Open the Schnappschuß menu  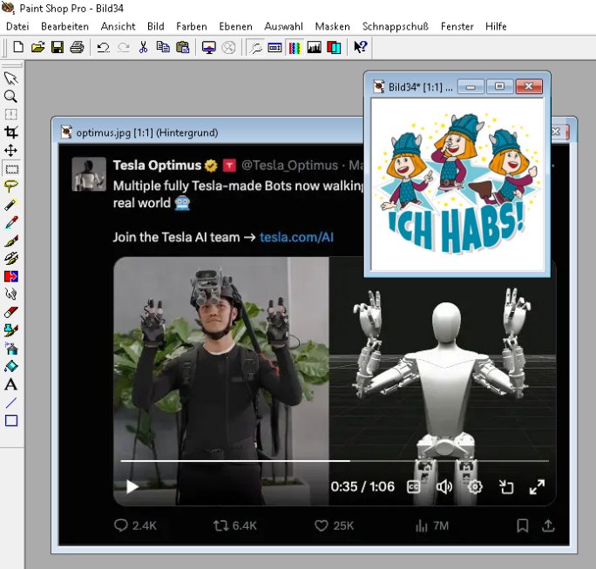[396, 26]
